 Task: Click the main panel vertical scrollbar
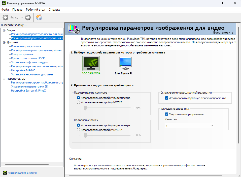point(239,85)
